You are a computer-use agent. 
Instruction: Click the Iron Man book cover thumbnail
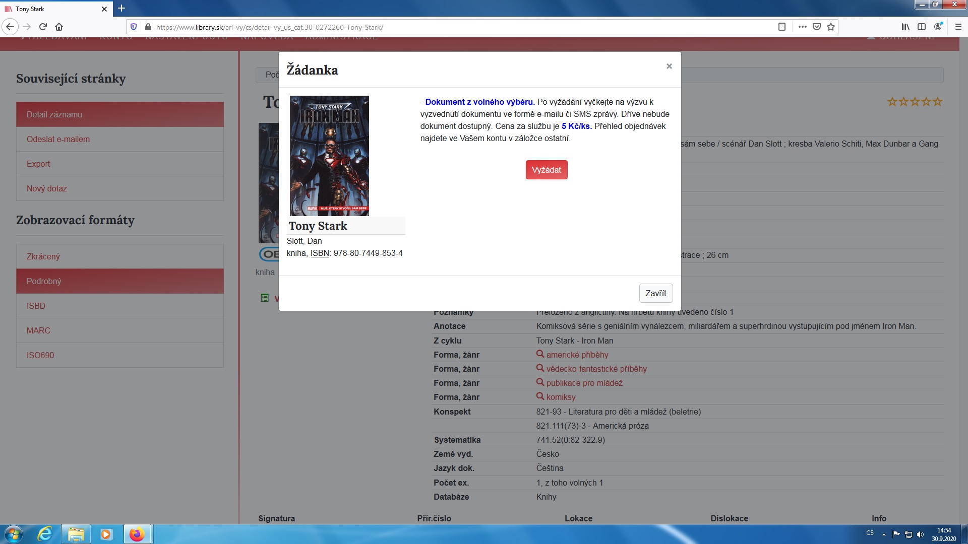[329, 156]
